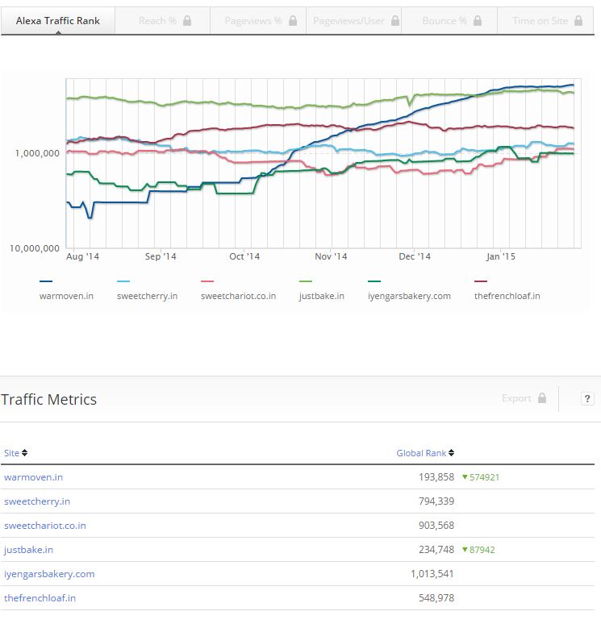Image resolution: width=601 pixels, height=628 pixels.
Task: Click the dark blue warmoven.in legend swatch
Action: (46, 281)
